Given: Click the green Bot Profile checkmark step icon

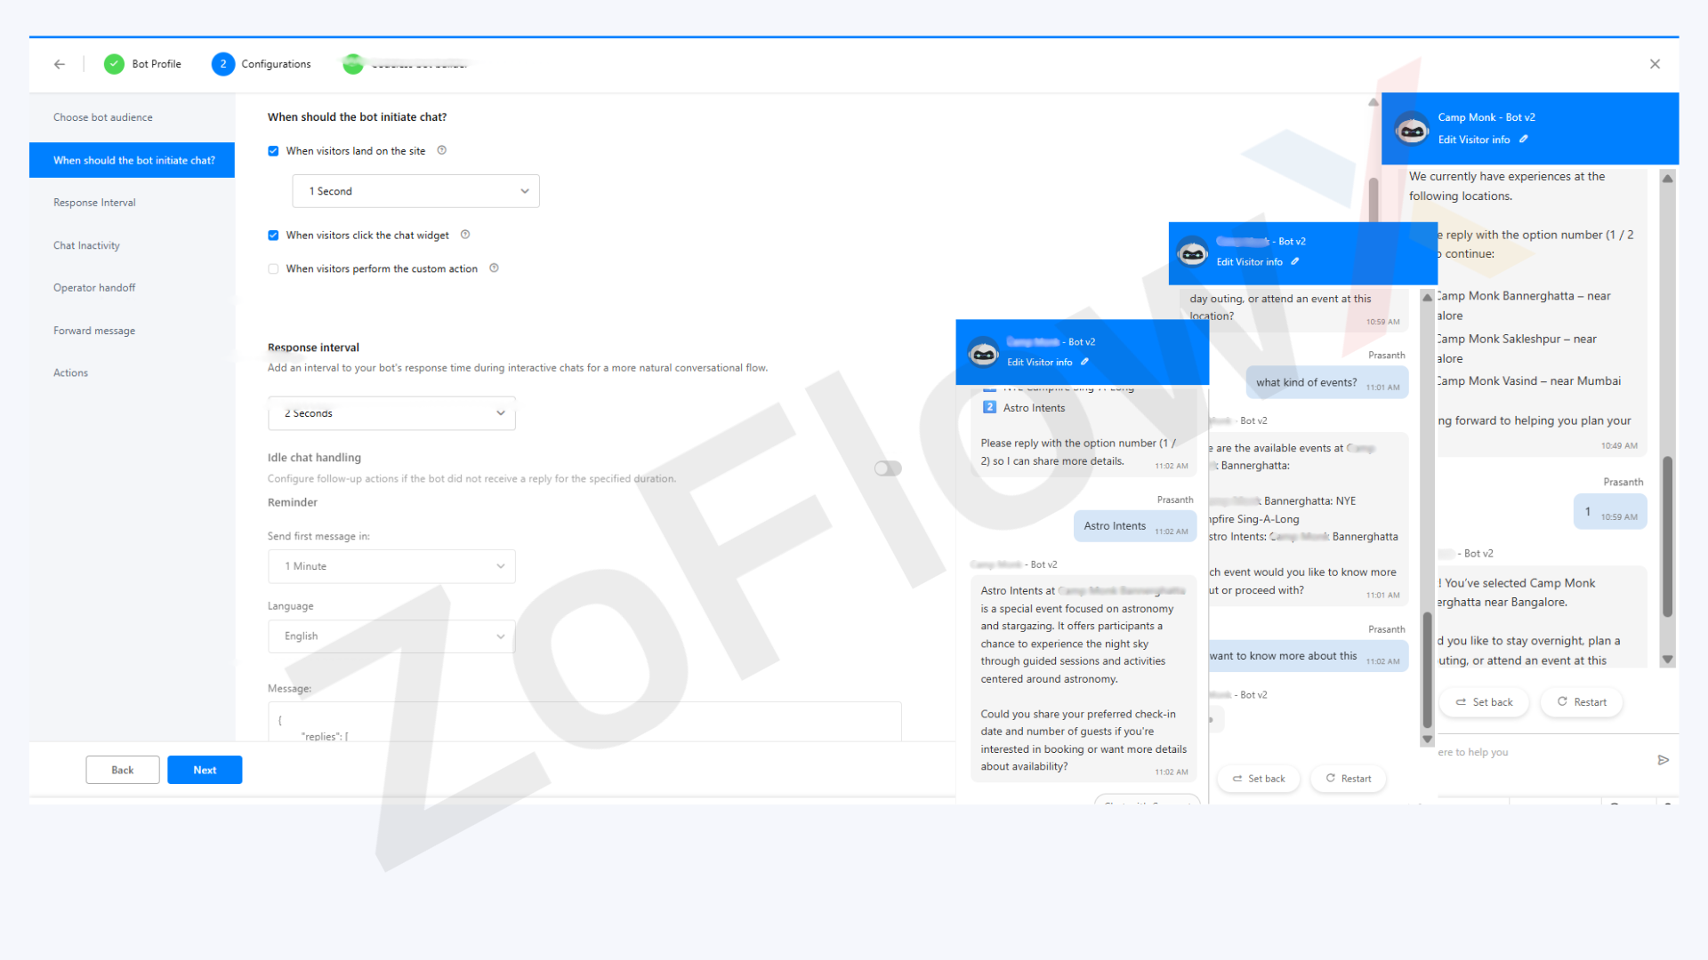Looking at the screenshot, I should coord(114,64).
